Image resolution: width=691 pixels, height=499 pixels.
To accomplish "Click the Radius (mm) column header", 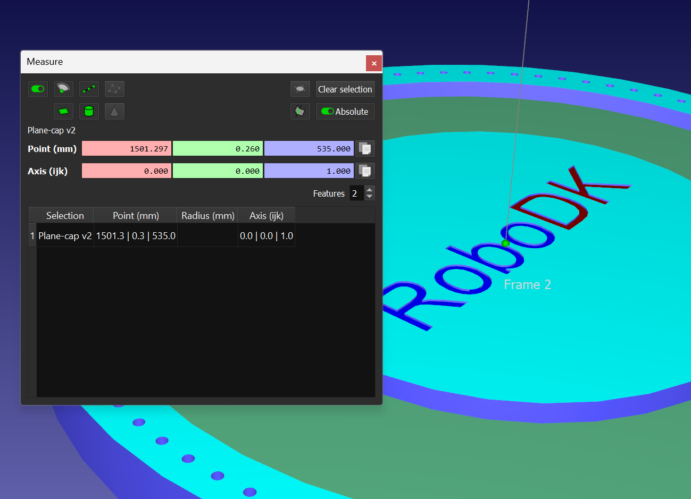I will tap(207, 215).
